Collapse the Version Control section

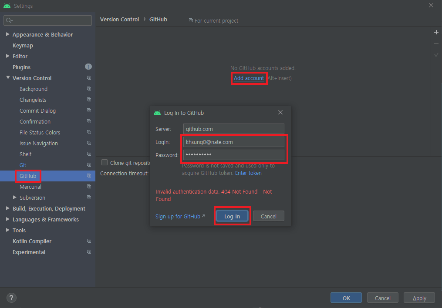[8, 78]
